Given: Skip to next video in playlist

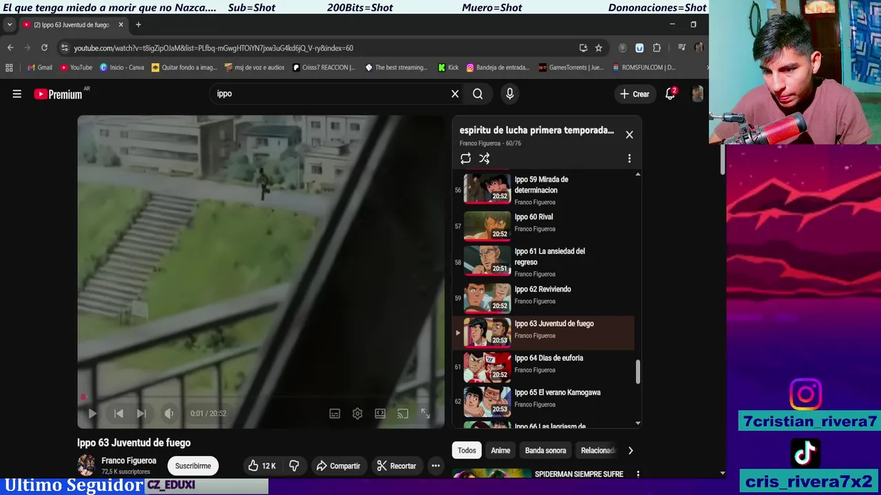Looking at the screenshot, I should point(141,413).
